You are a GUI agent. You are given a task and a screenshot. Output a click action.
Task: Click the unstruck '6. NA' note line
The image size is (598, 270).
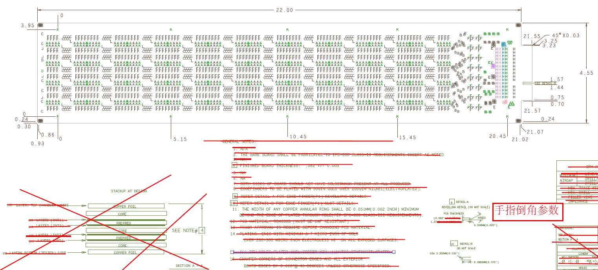(x=239, y=178)
